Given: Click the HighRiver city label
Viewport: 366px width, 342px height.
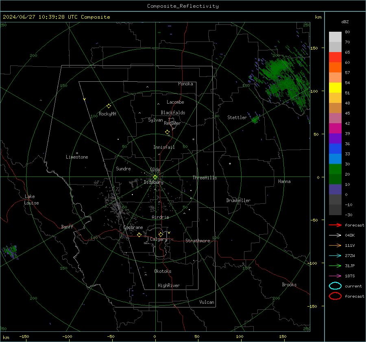Looking at the screenshot, I should pos(169,285).
